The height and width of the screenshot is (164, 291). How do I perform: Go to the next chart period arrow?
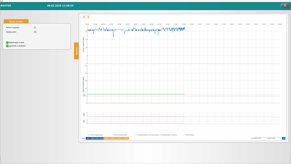88,17
